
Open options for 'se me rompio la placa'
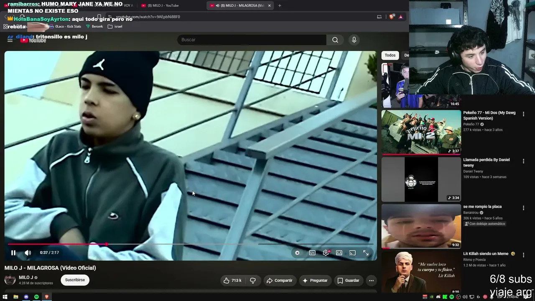coord(523,208)
